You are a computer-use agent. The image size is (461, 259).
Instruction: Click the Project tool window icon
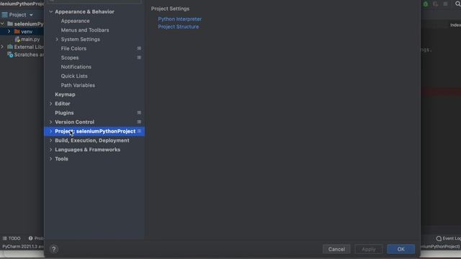point(5,14)
